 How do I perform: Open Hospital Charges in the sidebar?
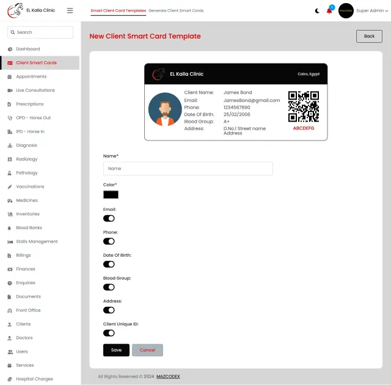(x=40, y=379)
